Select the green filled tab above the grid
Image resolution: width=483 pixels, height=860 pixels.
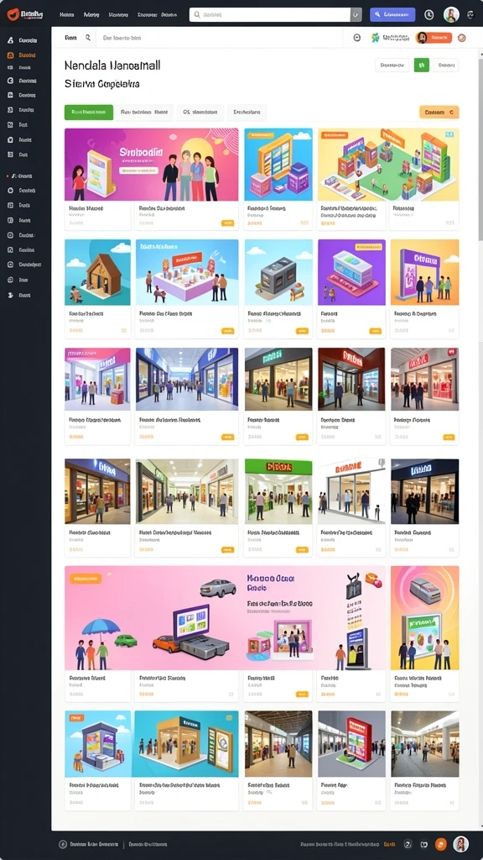tap(89, 113)
